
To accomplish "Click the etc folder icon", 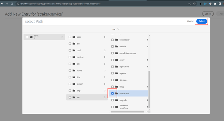I will point(74,64).
